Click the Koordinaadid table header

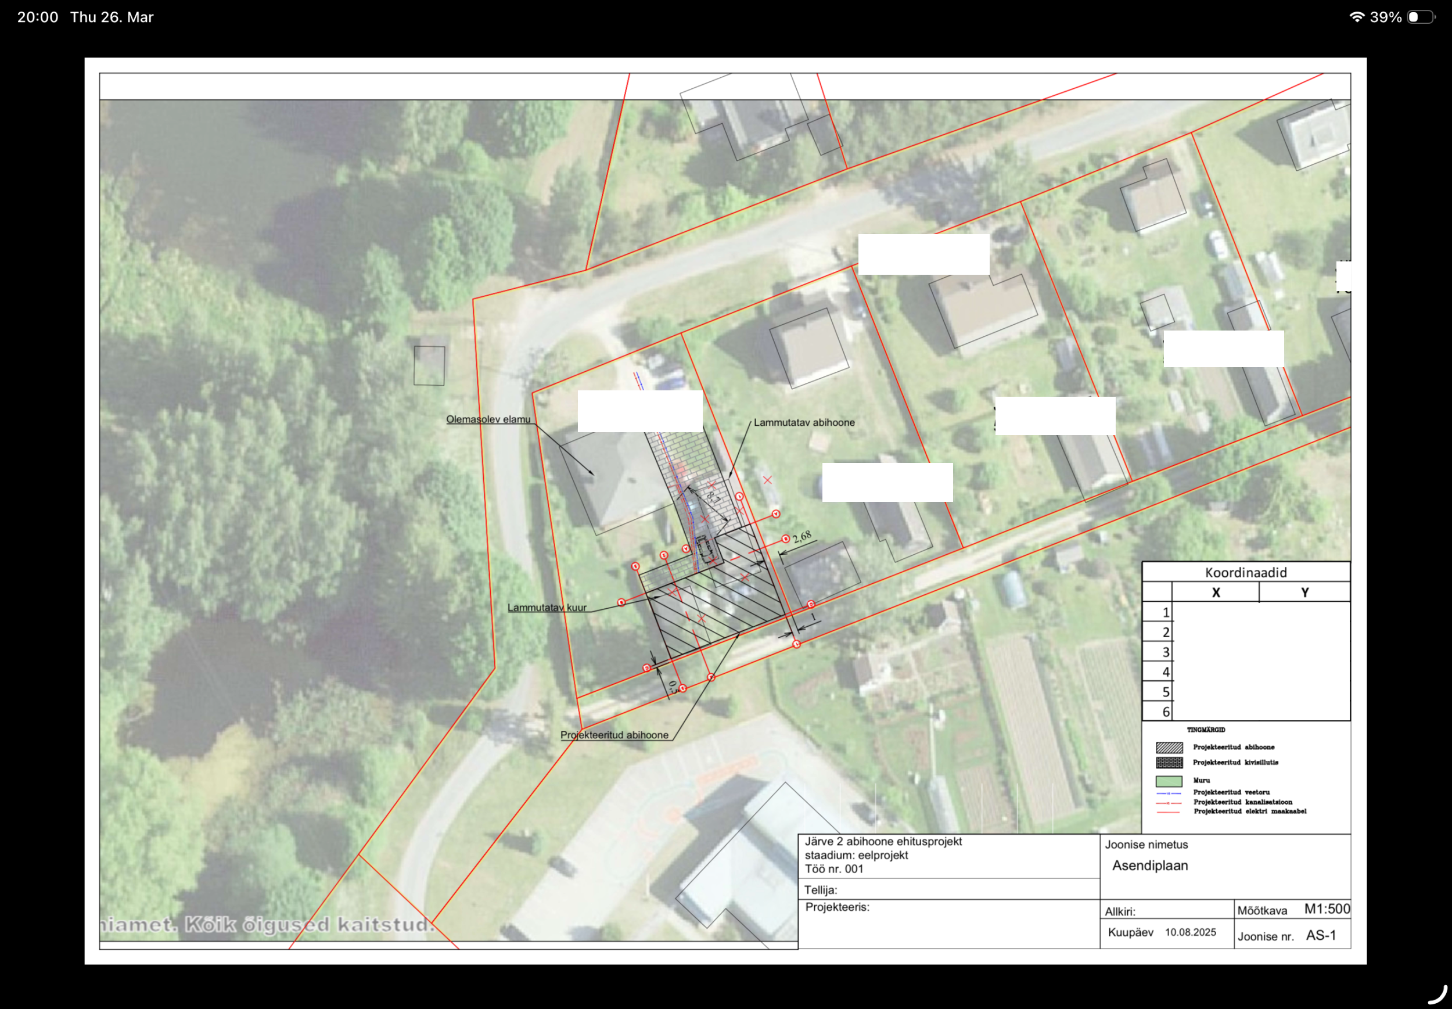(x=1245, y=572)
